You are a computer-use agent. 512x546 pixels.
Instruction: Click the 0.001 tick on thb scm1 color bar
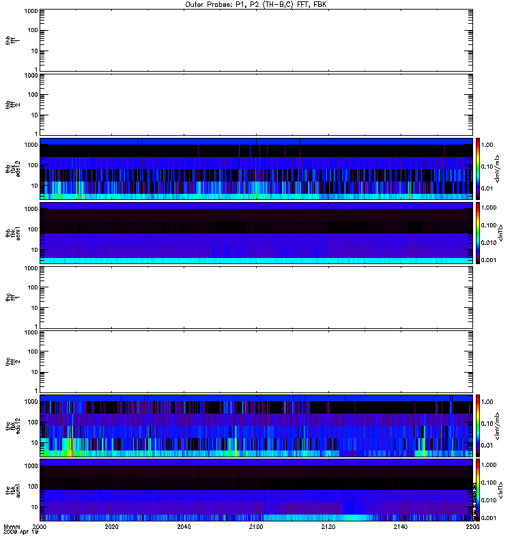point(489,260)
